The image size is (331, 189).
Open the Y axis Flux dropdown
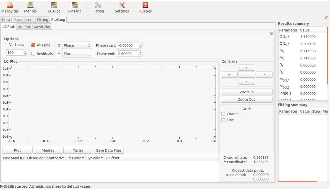click(x=77, y=54)
